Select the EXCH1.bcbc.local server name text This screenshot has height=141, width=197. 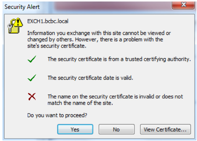[48, 21]
